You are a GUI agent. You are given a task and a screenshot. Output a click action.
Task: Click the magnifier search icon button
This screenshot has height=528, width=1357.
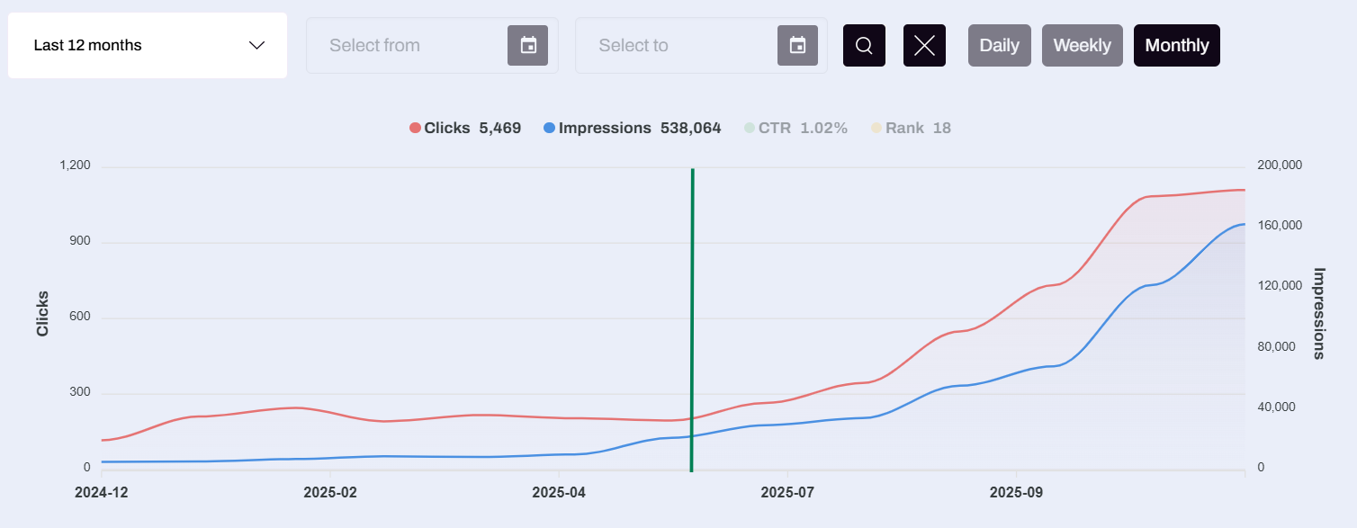(x=864, y=45)
